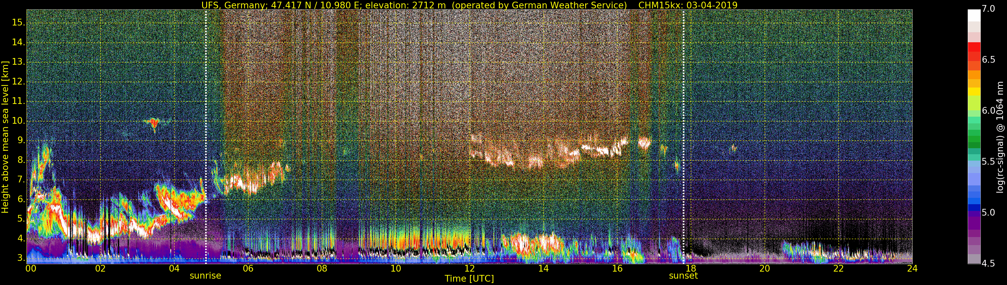The height and width of the screenshot is (285, 1007).
Task: Click the "5.5" colorbar tick label
Action: [989, 162]
